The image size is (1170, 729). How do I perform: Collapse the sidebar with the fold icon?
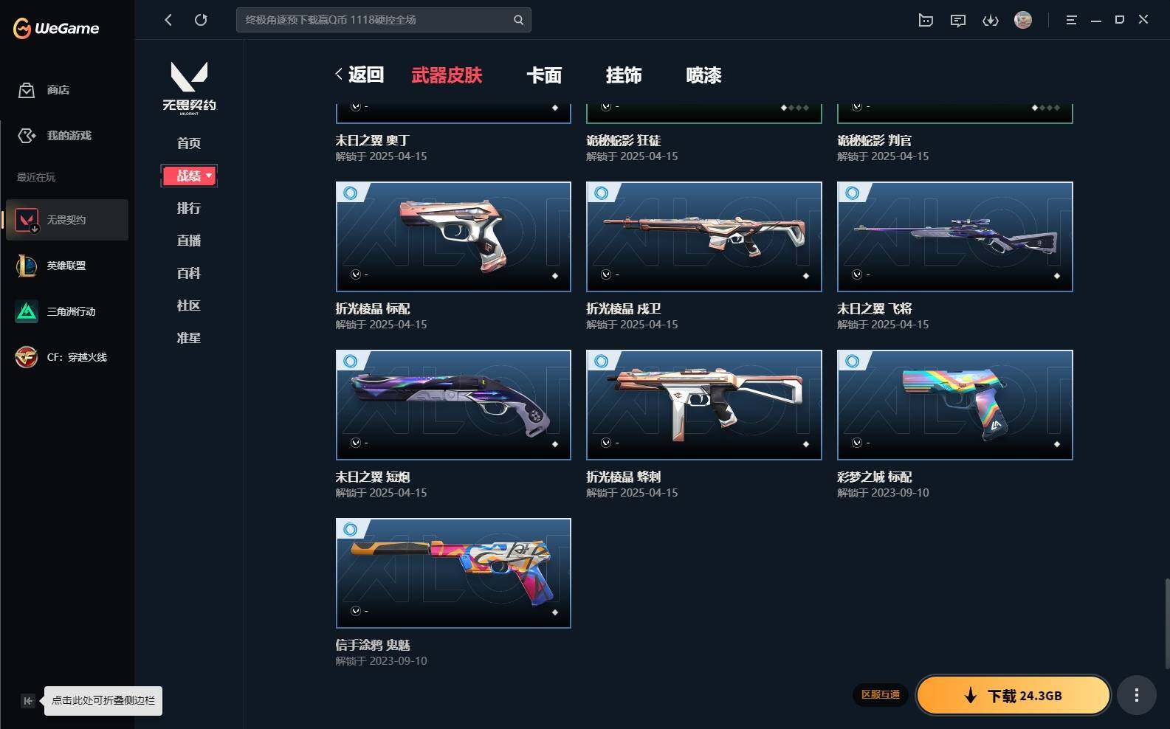coord(28,701)
